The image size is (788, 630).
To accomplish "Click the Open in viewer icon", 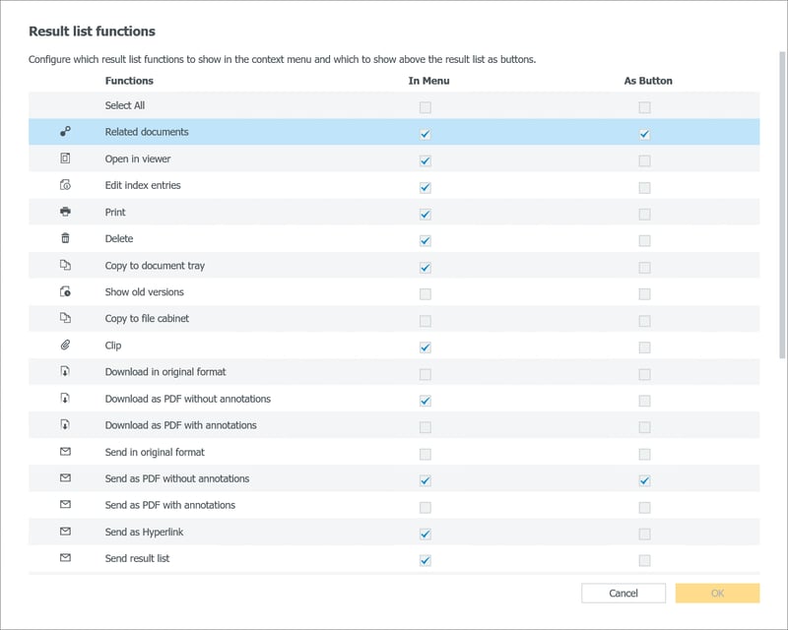I will coord(65,158).
